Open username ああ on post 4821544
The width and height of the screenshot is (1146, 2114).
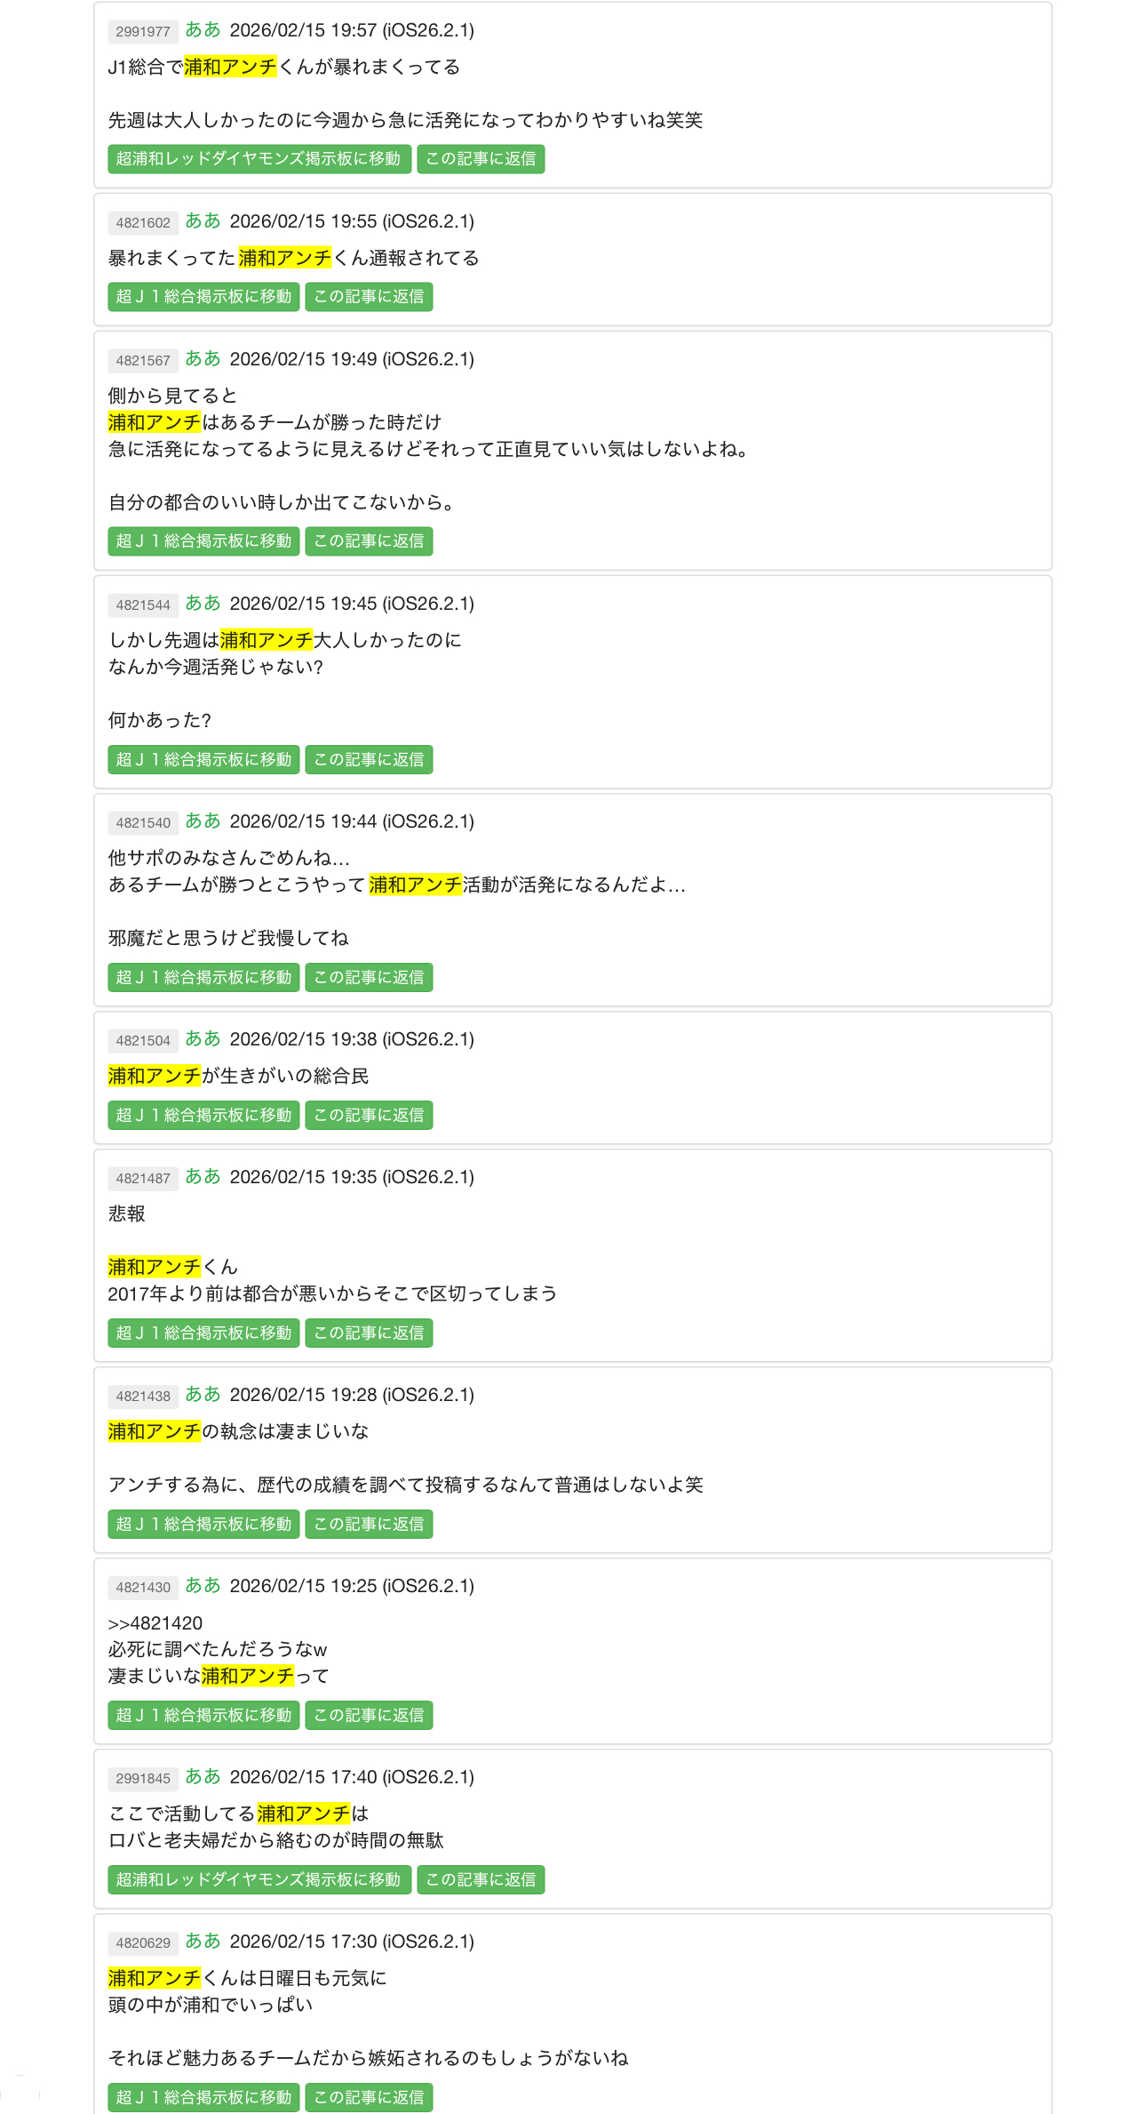(203, 604)
